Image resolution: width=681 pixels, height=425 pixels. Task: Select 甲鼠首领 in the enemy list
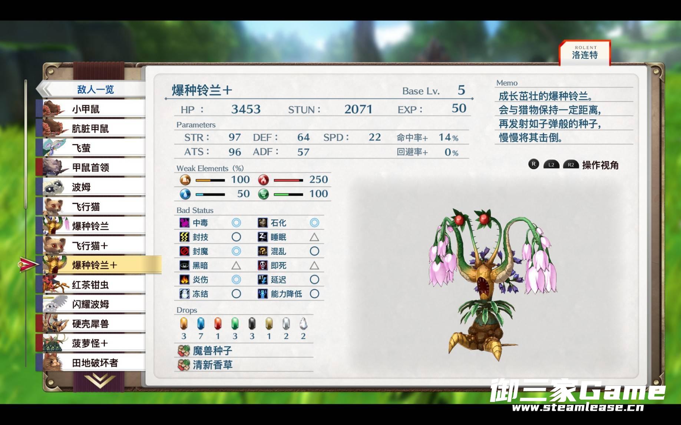(91, 167)
